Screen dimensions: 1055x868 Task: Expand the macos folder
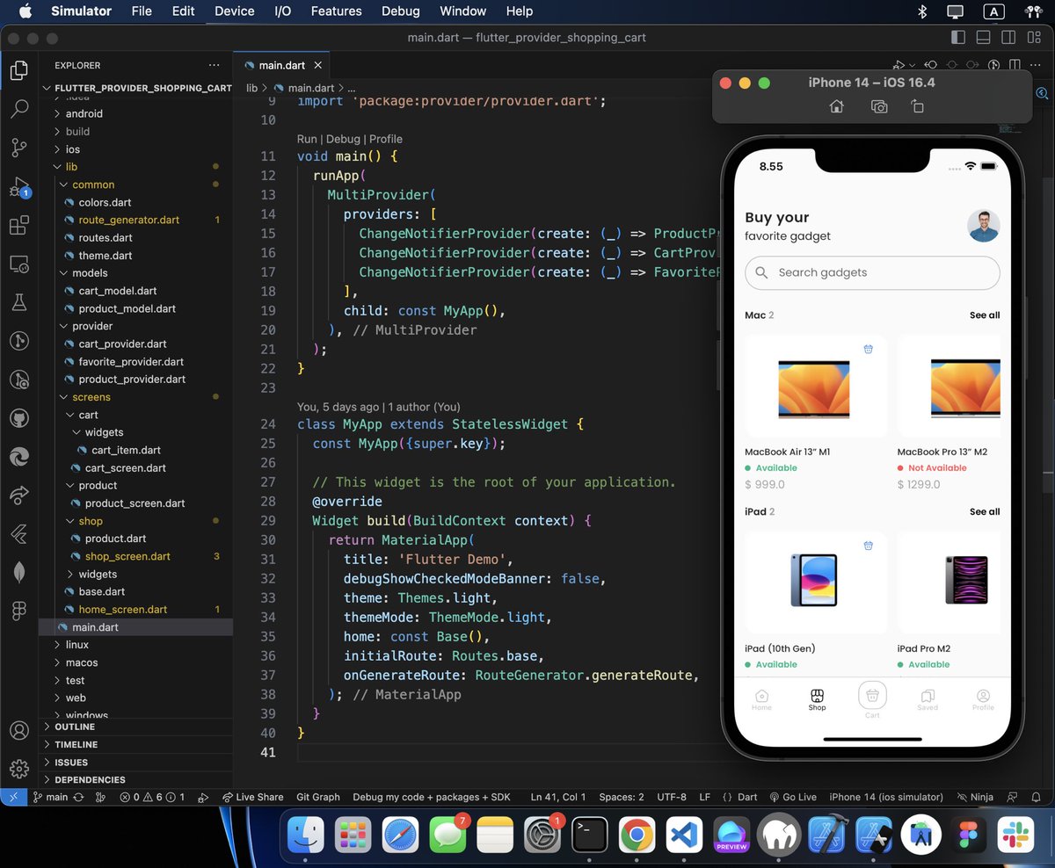tap(82, 662)
